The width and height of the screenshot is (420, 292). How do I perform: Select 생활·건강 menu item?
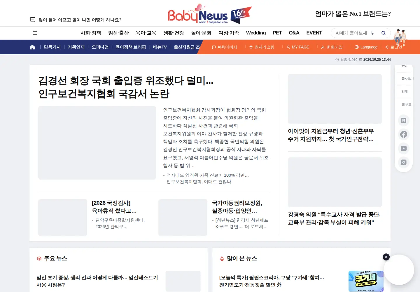[x=174, y=33]
